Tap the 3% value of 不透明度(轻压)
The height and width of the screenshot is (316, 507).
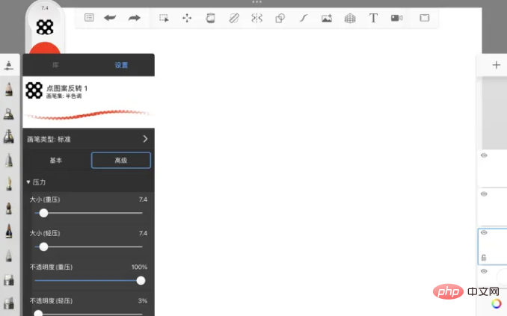click(x=143, y=300)
